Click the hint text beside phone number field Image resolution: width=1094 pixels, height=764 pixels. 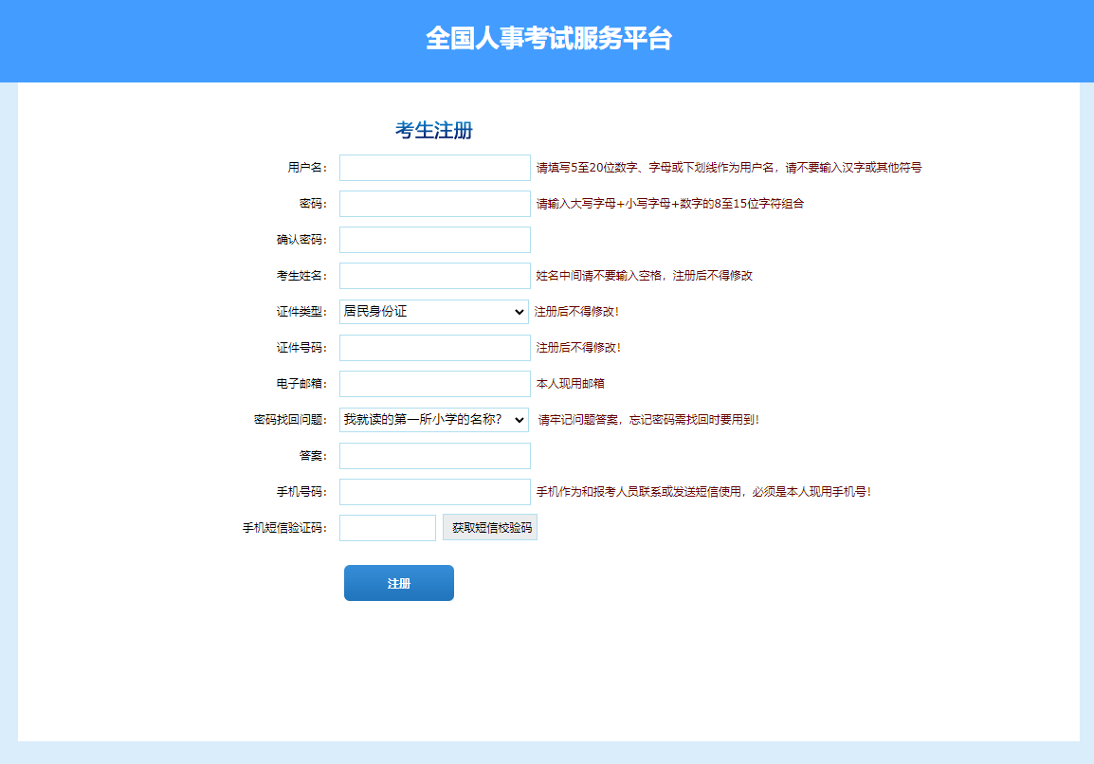pyautogui.click(x=702, y=492)
